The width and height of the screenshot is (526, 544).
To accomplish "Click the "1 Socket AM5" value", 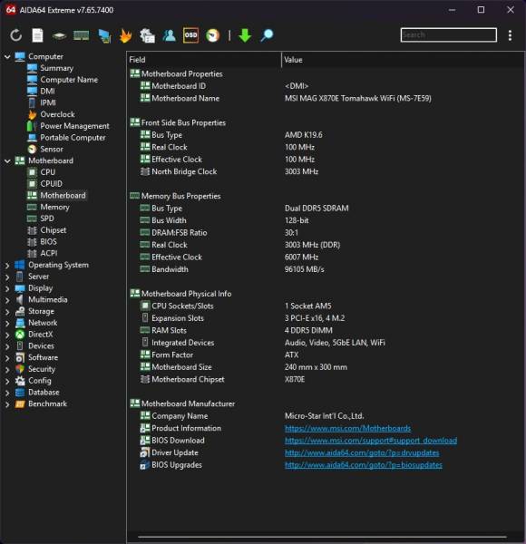I will [x=308, y=306].
